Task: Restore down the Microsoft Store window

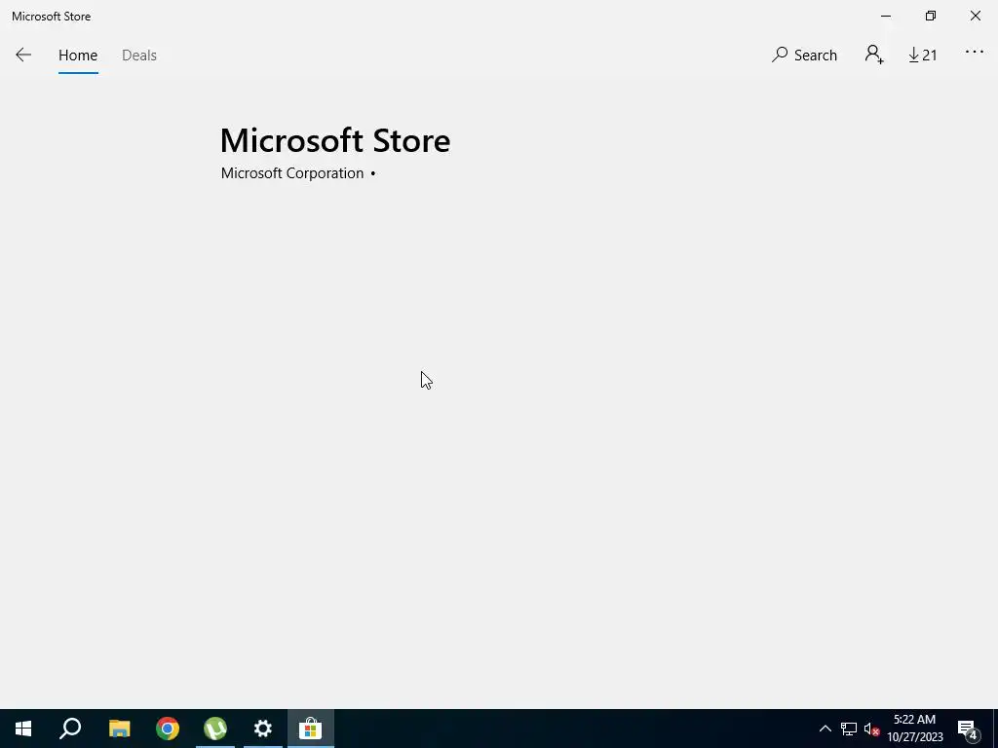Action: point(931,16)
